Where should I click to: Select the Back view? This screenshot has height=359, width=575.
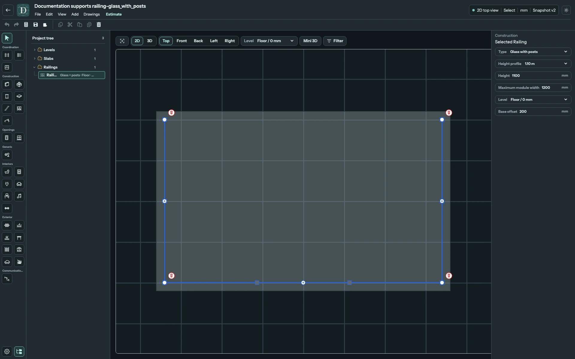(x=198, y=41)
